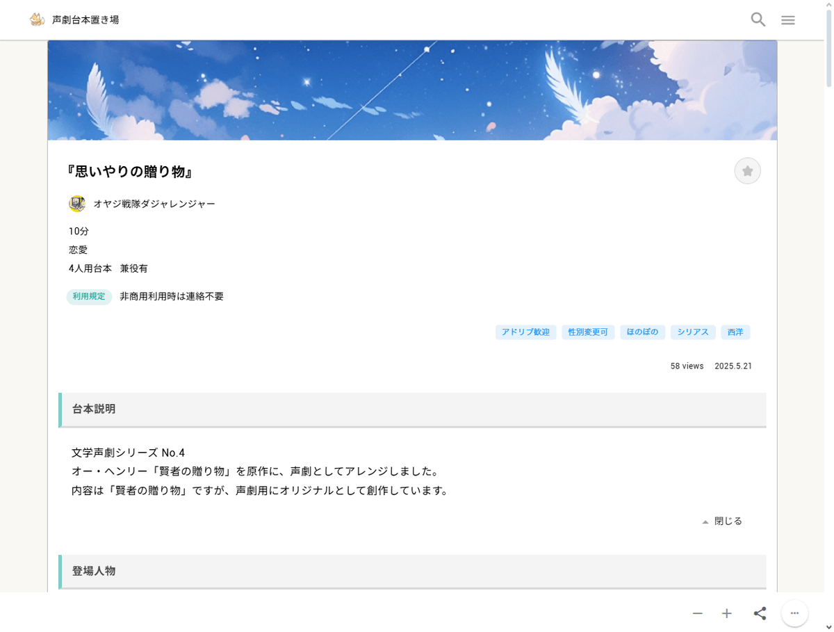Increase text size with plus icon
The width and height of the screenshot is (834, 632).
coord(727,613)
